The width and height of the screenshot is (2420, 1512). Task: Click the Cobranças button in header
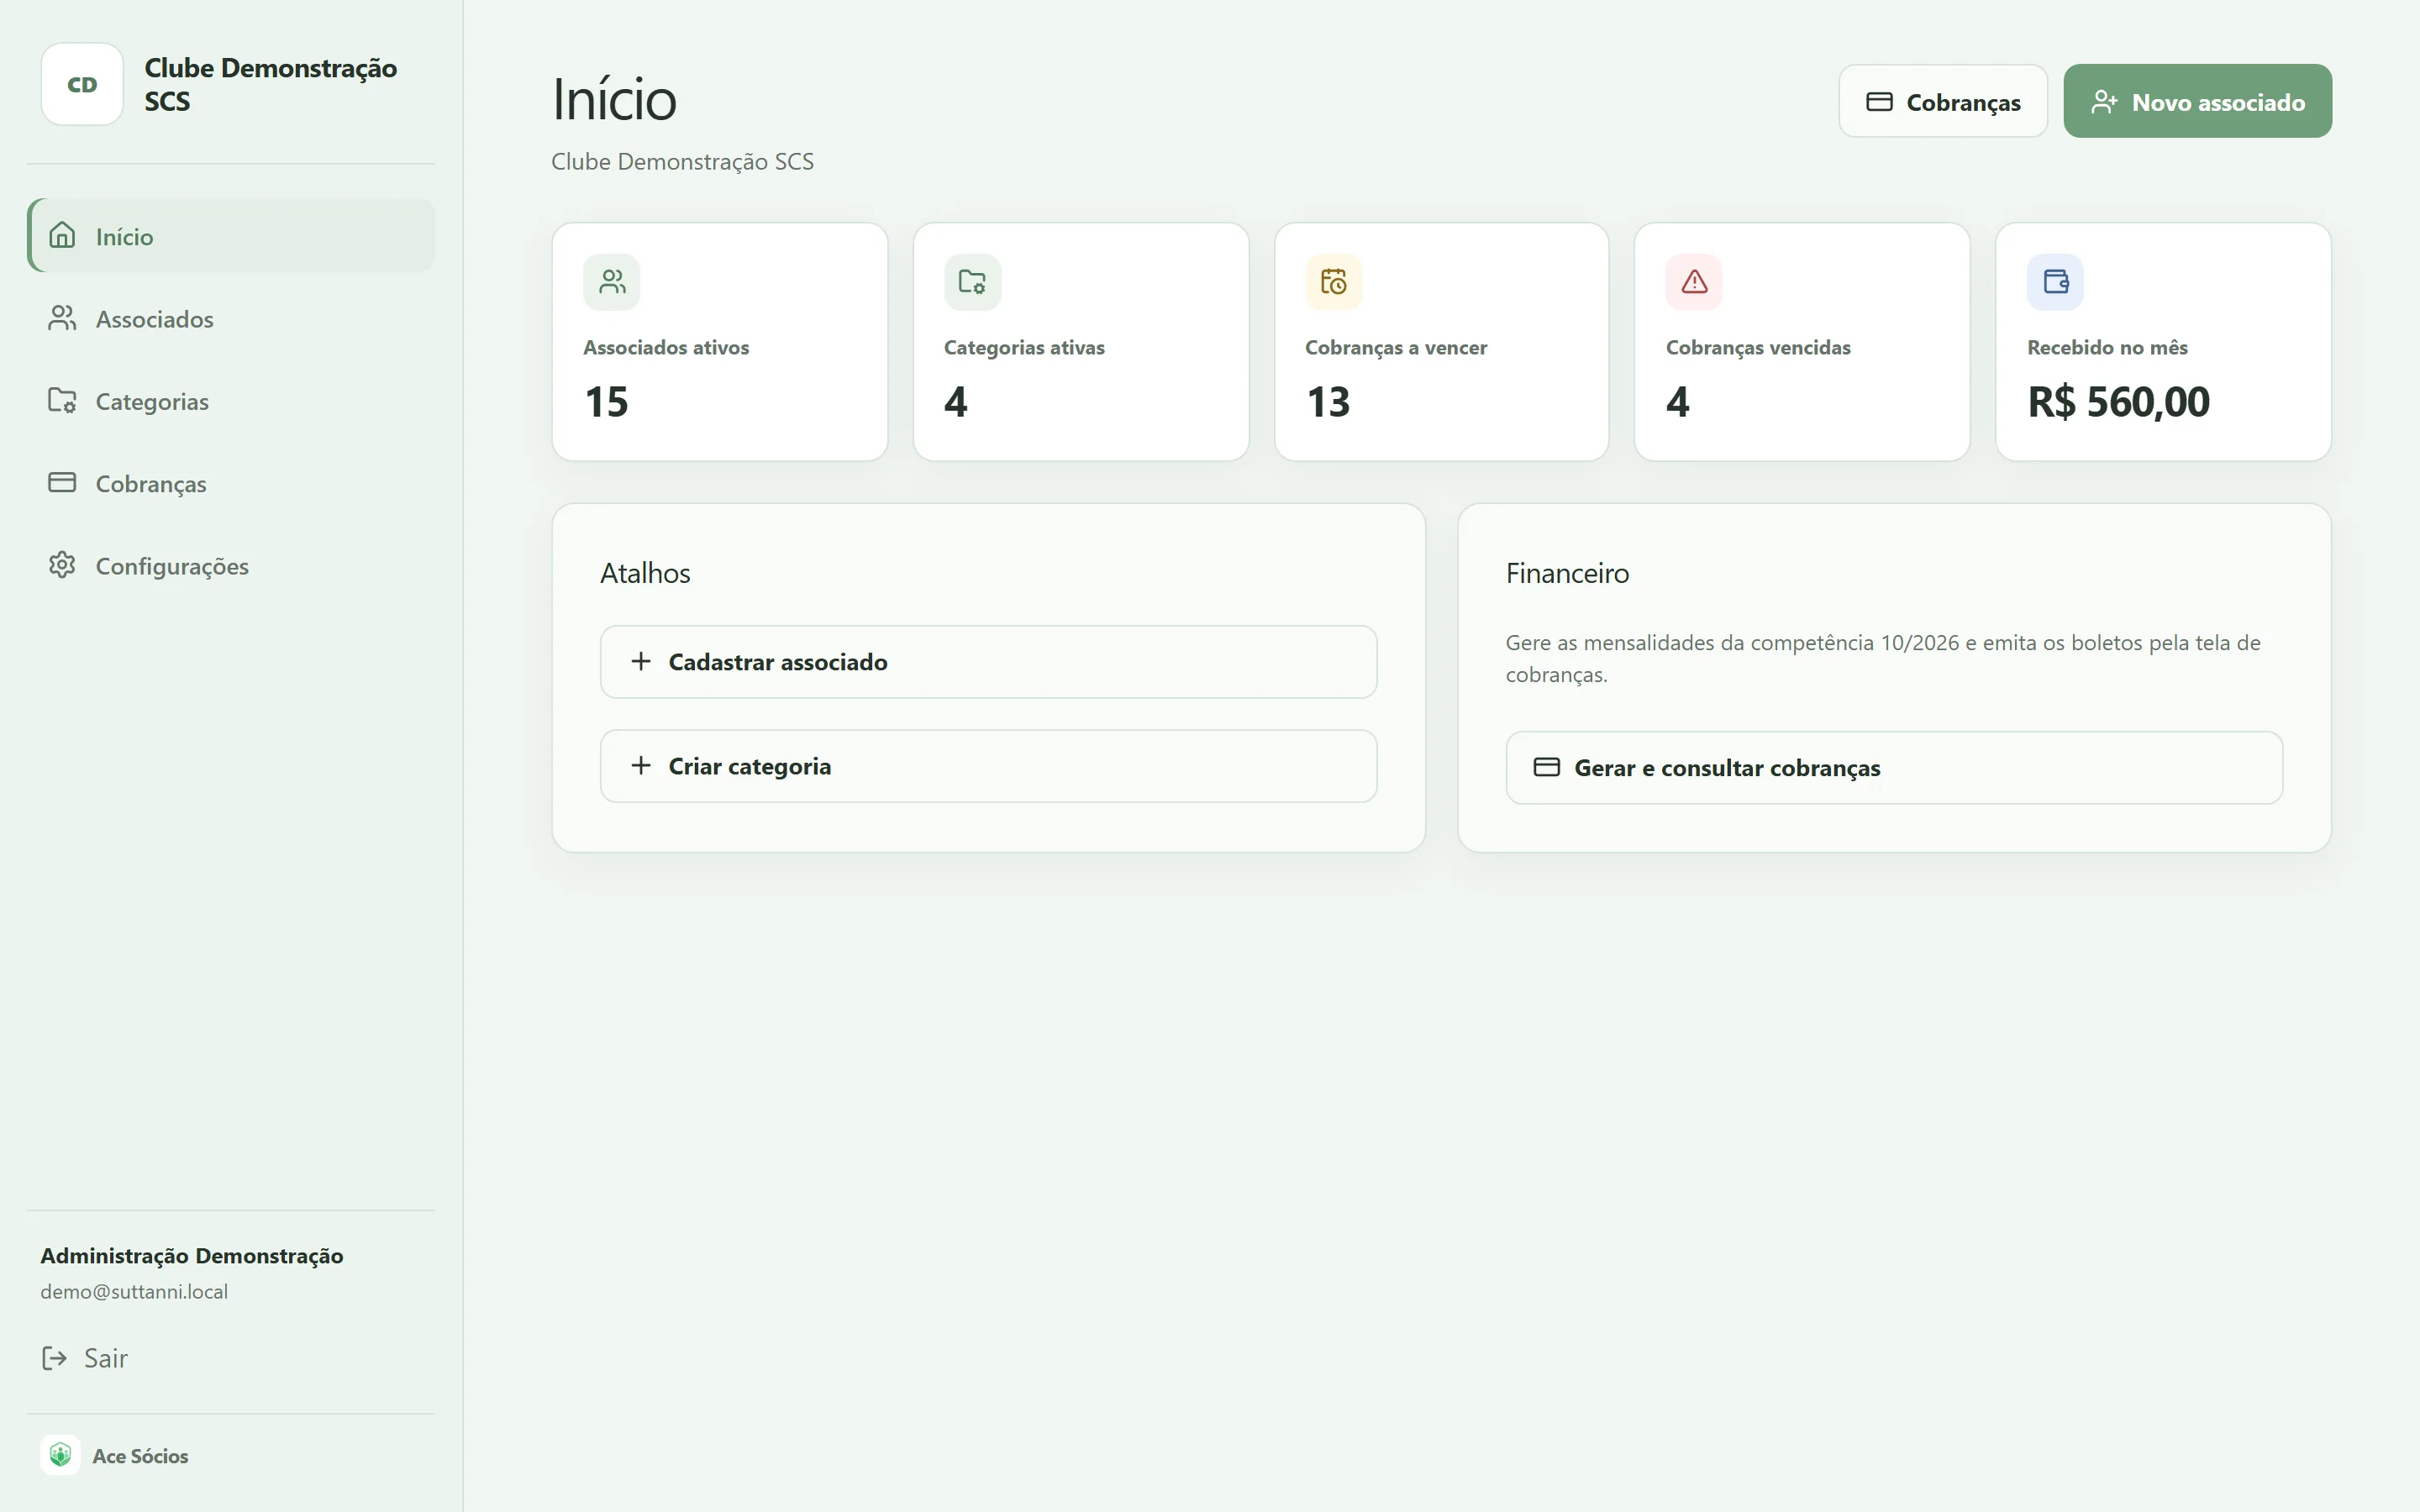point(1943,101)
